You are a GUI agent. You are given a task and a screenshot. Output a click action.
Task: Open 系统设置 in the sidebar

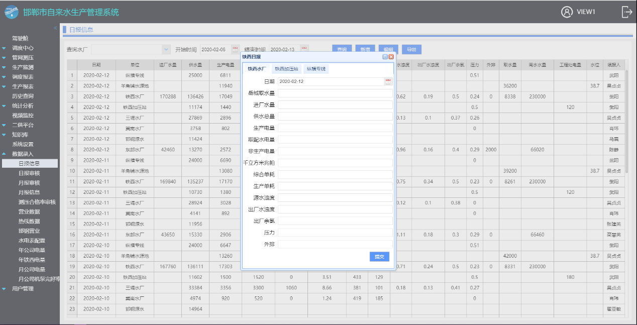[x=23, y=144]
